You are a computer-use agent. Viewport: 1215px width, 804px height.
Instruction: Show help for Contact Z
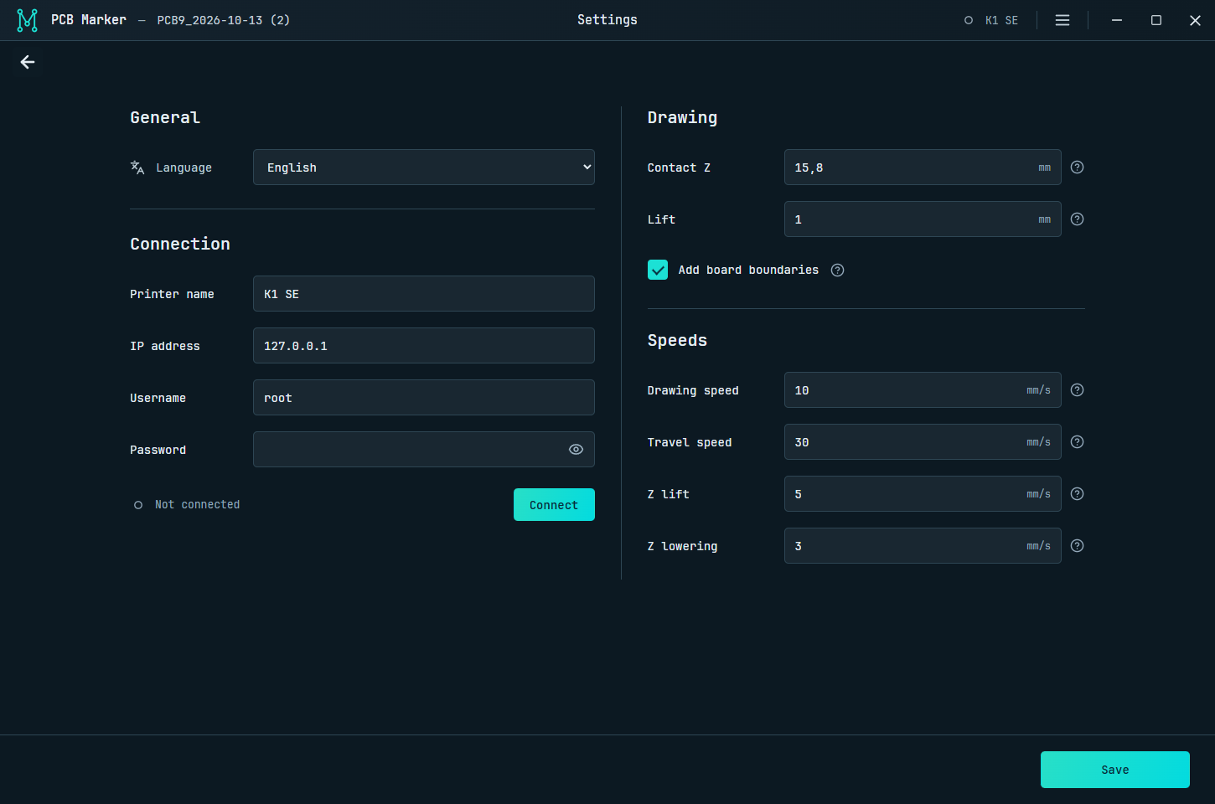(1078, 167)
